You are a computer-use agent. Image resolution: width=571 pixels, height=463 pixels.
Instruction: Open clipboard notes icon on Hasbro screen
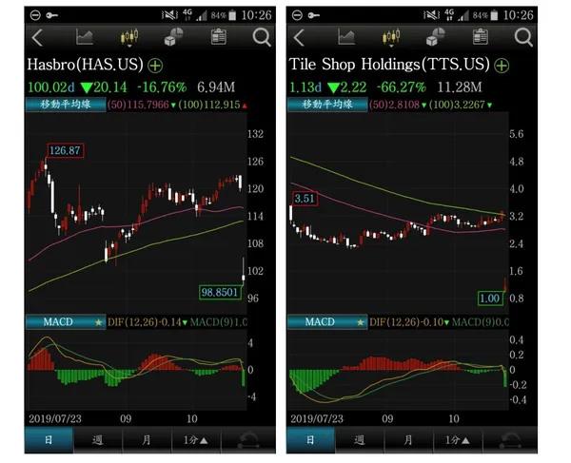[x=218, y=38]
